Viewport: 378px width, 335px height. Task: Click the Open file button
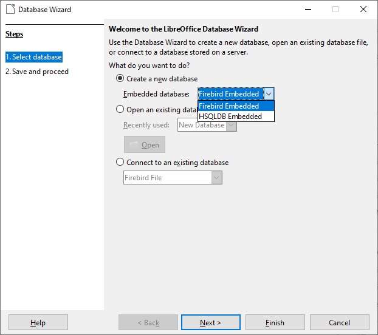145,144
